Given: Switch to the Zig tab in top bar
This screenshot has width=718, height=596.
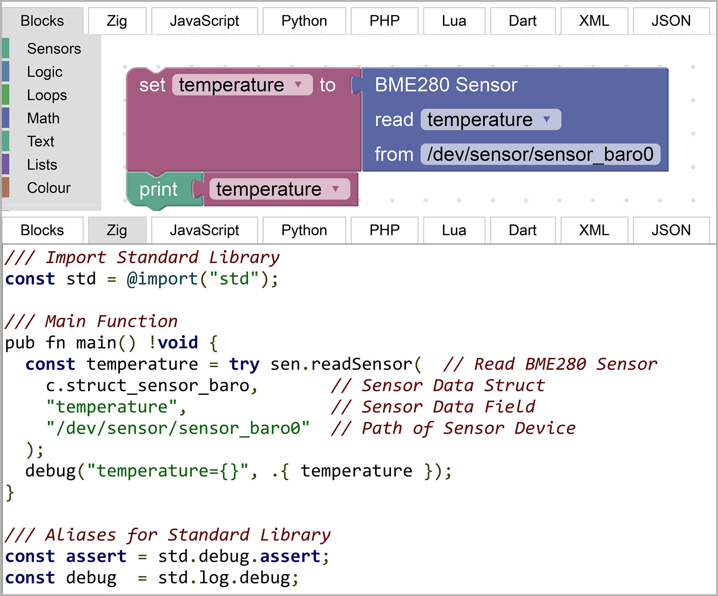Looking at the screenshot, I should tap(117, 21).
